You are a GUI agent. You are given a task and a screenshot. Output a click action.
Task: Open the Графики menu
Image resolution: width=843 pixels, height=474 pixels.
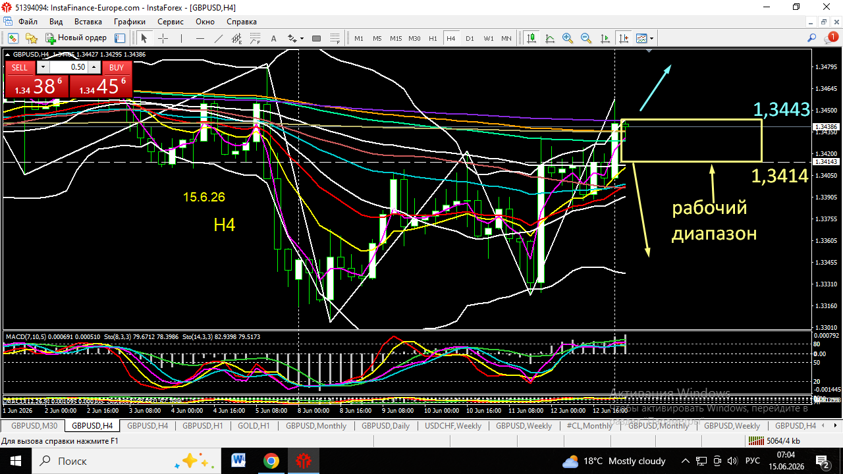click(130, 21)
